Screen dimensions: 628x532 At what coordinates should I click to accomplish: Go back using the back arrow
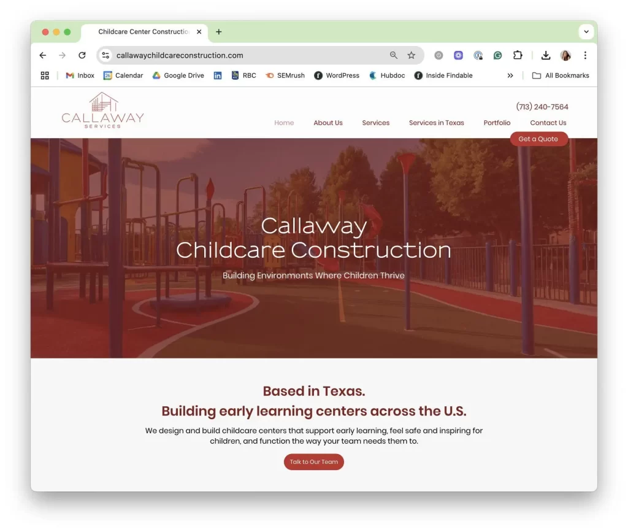click(x=42, y=55)
